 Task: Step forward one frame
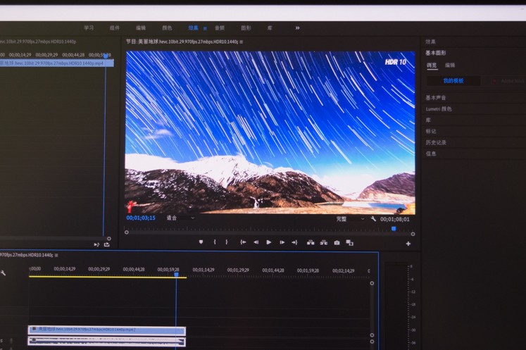tap(282, 242)
